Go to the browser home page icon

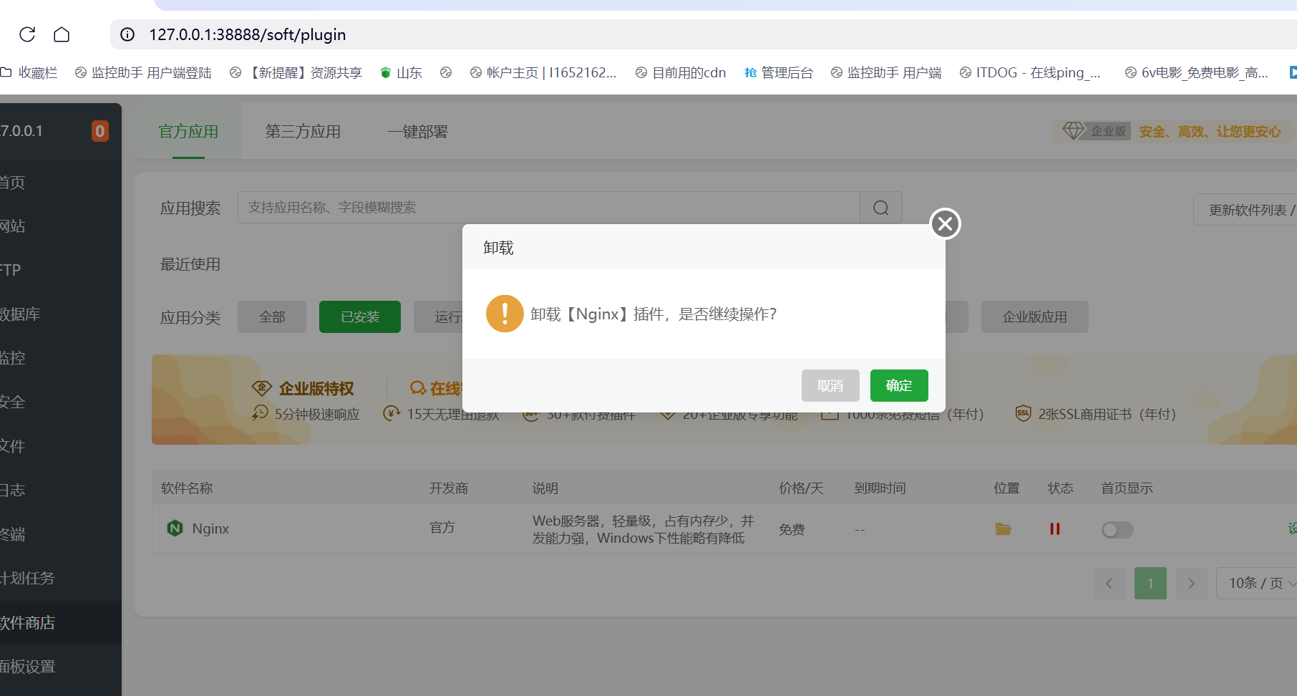[62, 34]
